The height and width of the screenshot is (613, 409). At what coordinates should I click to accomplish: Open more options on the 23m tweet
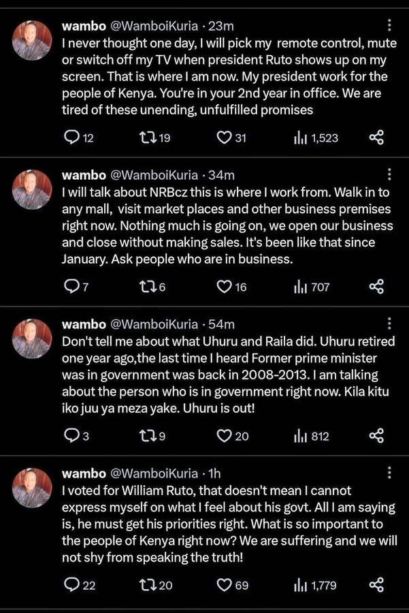tap(389, 26)
